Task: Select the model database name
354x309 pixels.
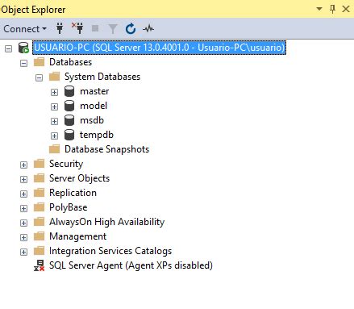Action: 94,106
